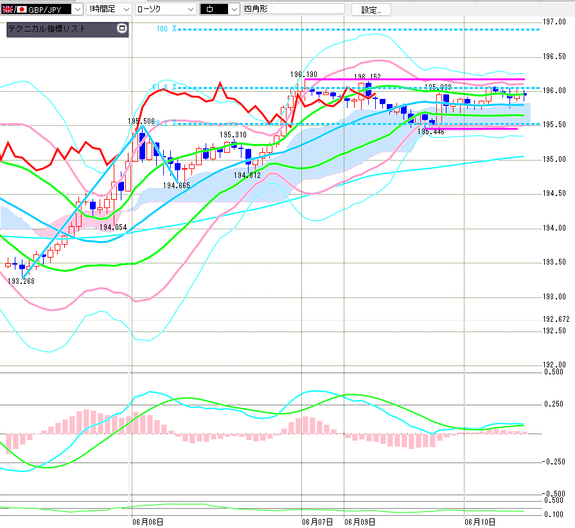575x528 pixels.
Task: Click the 194.665 price label
Action: [x=177, y=186]
